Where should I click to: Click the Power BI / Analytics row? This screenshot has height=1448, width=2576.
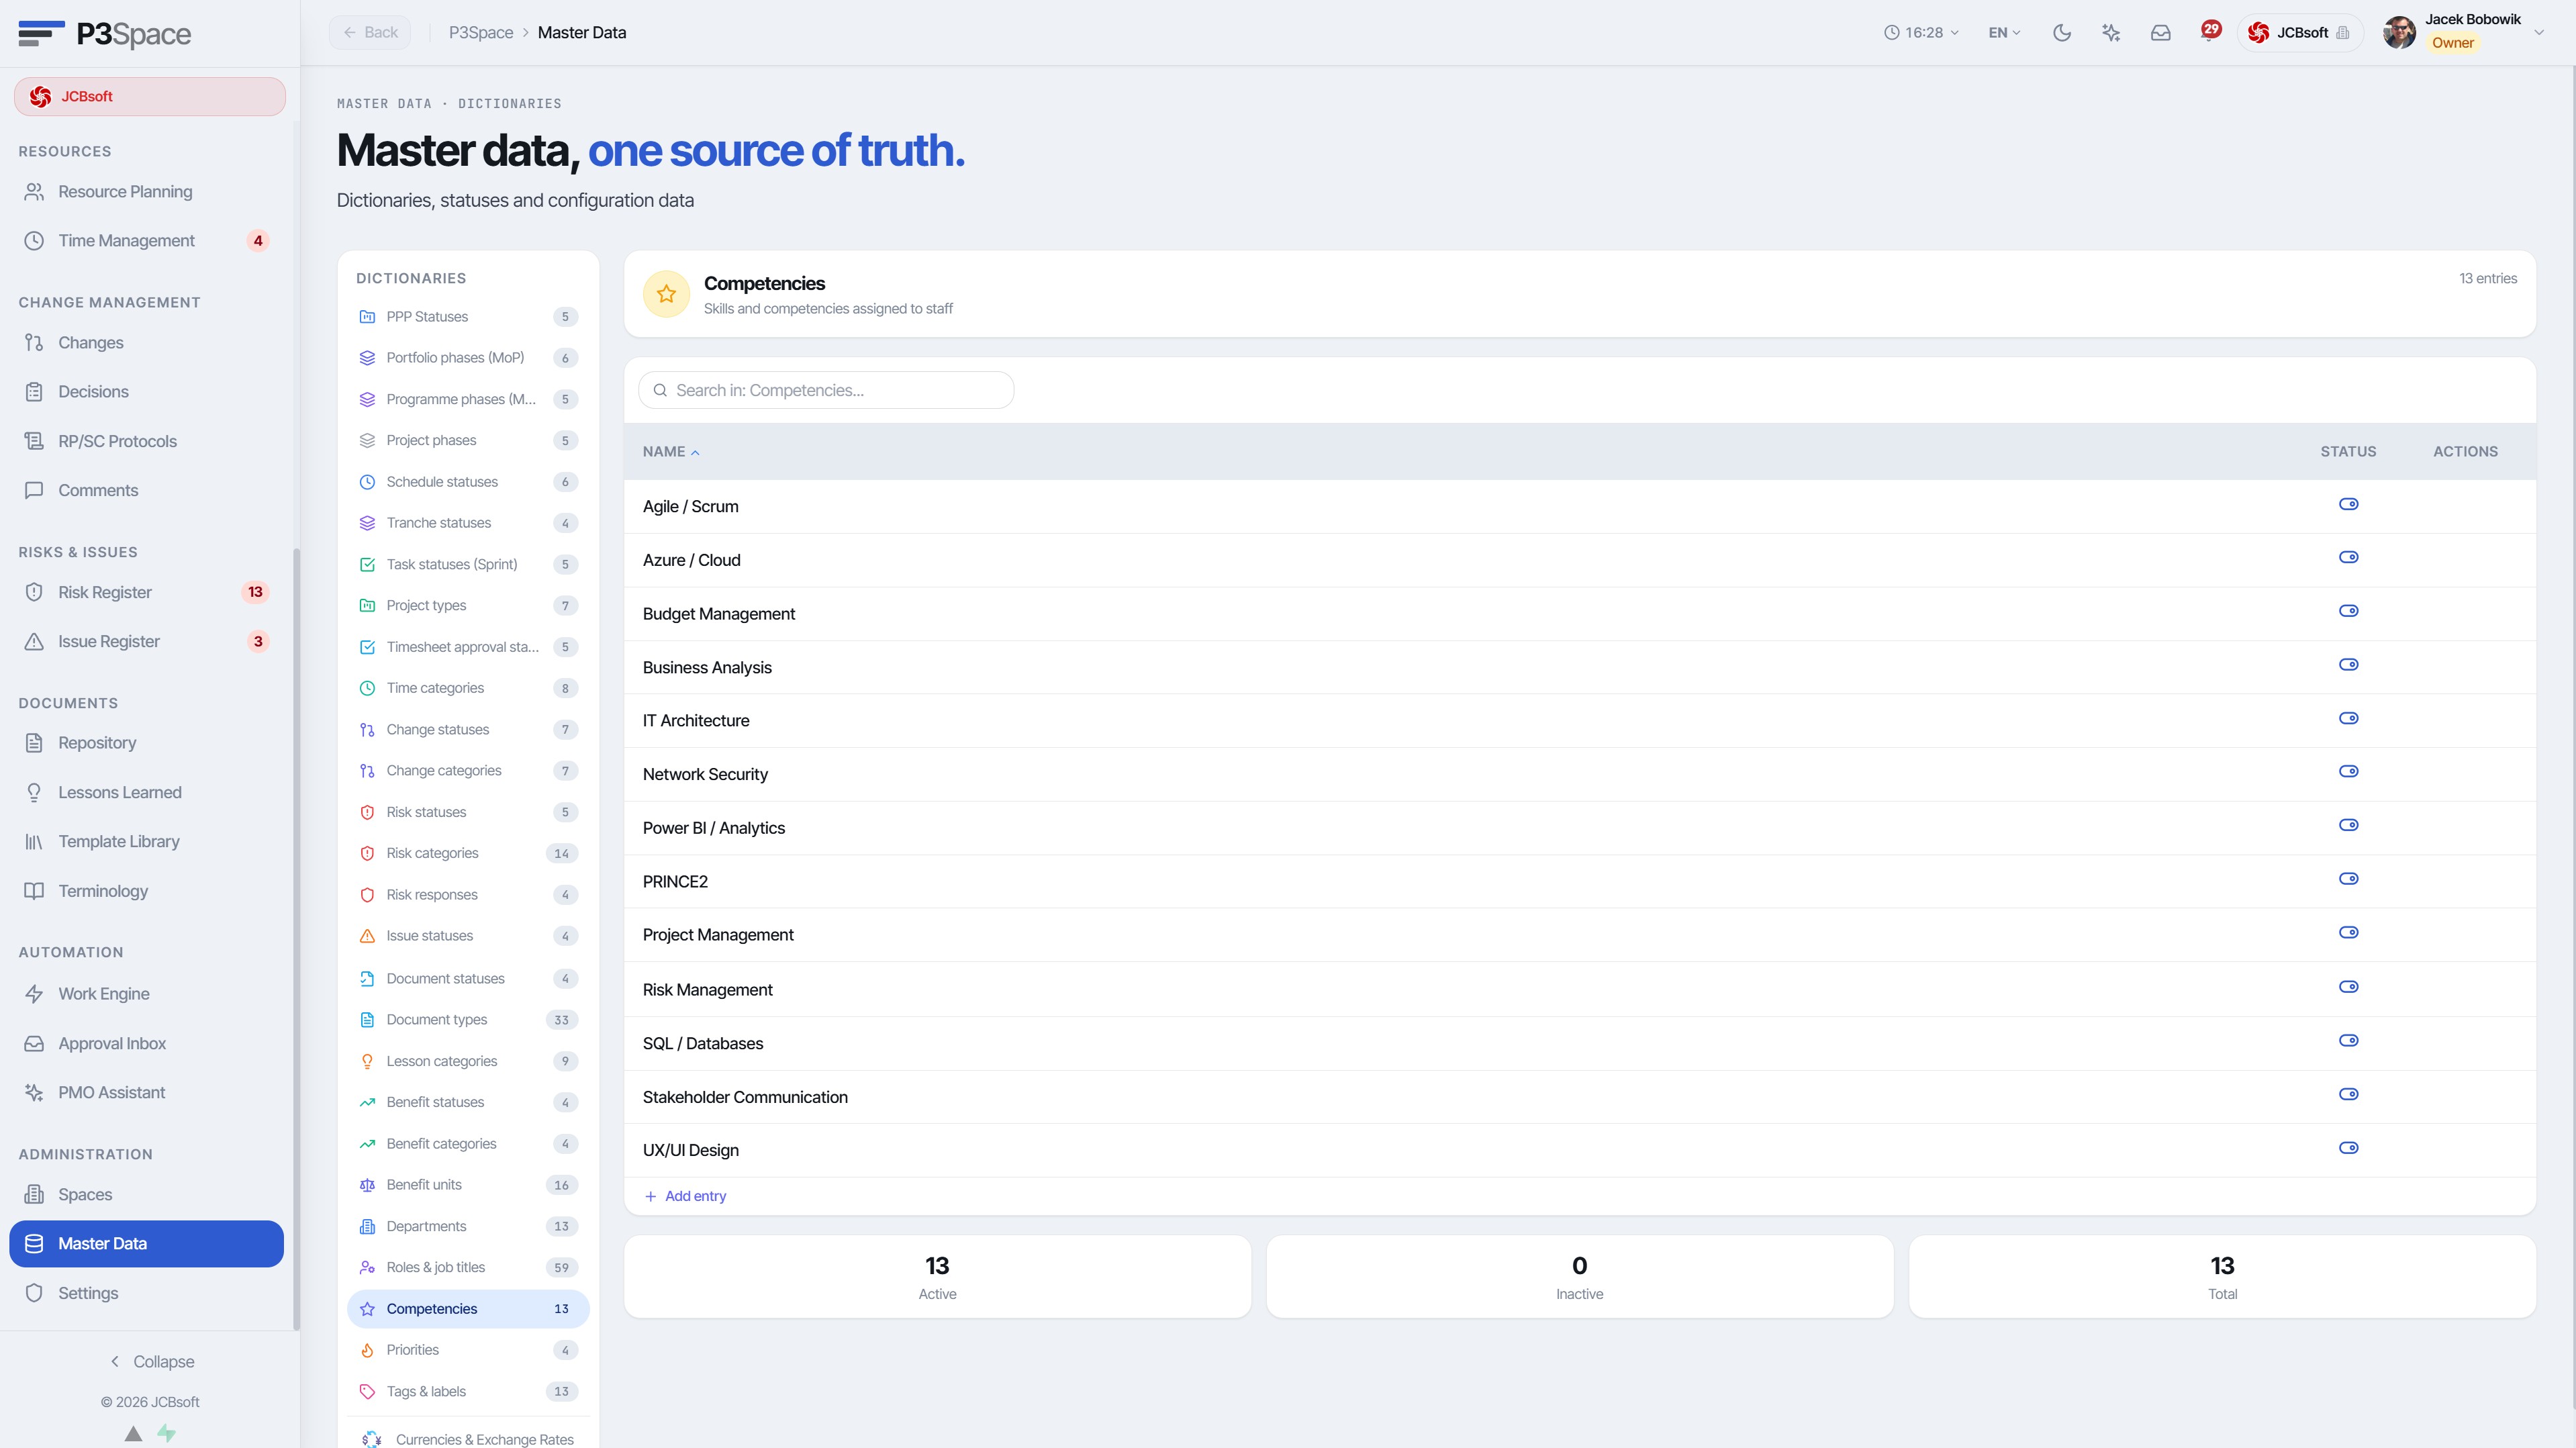pyautogui.click(x=1580, y=828)
